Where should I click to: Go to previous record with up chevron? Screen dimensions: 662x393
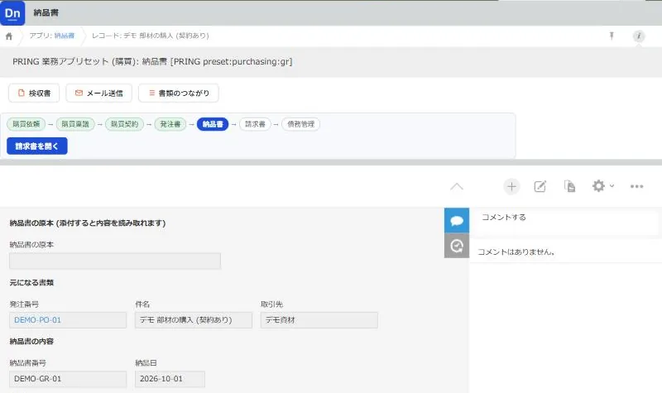pos(457,186)
